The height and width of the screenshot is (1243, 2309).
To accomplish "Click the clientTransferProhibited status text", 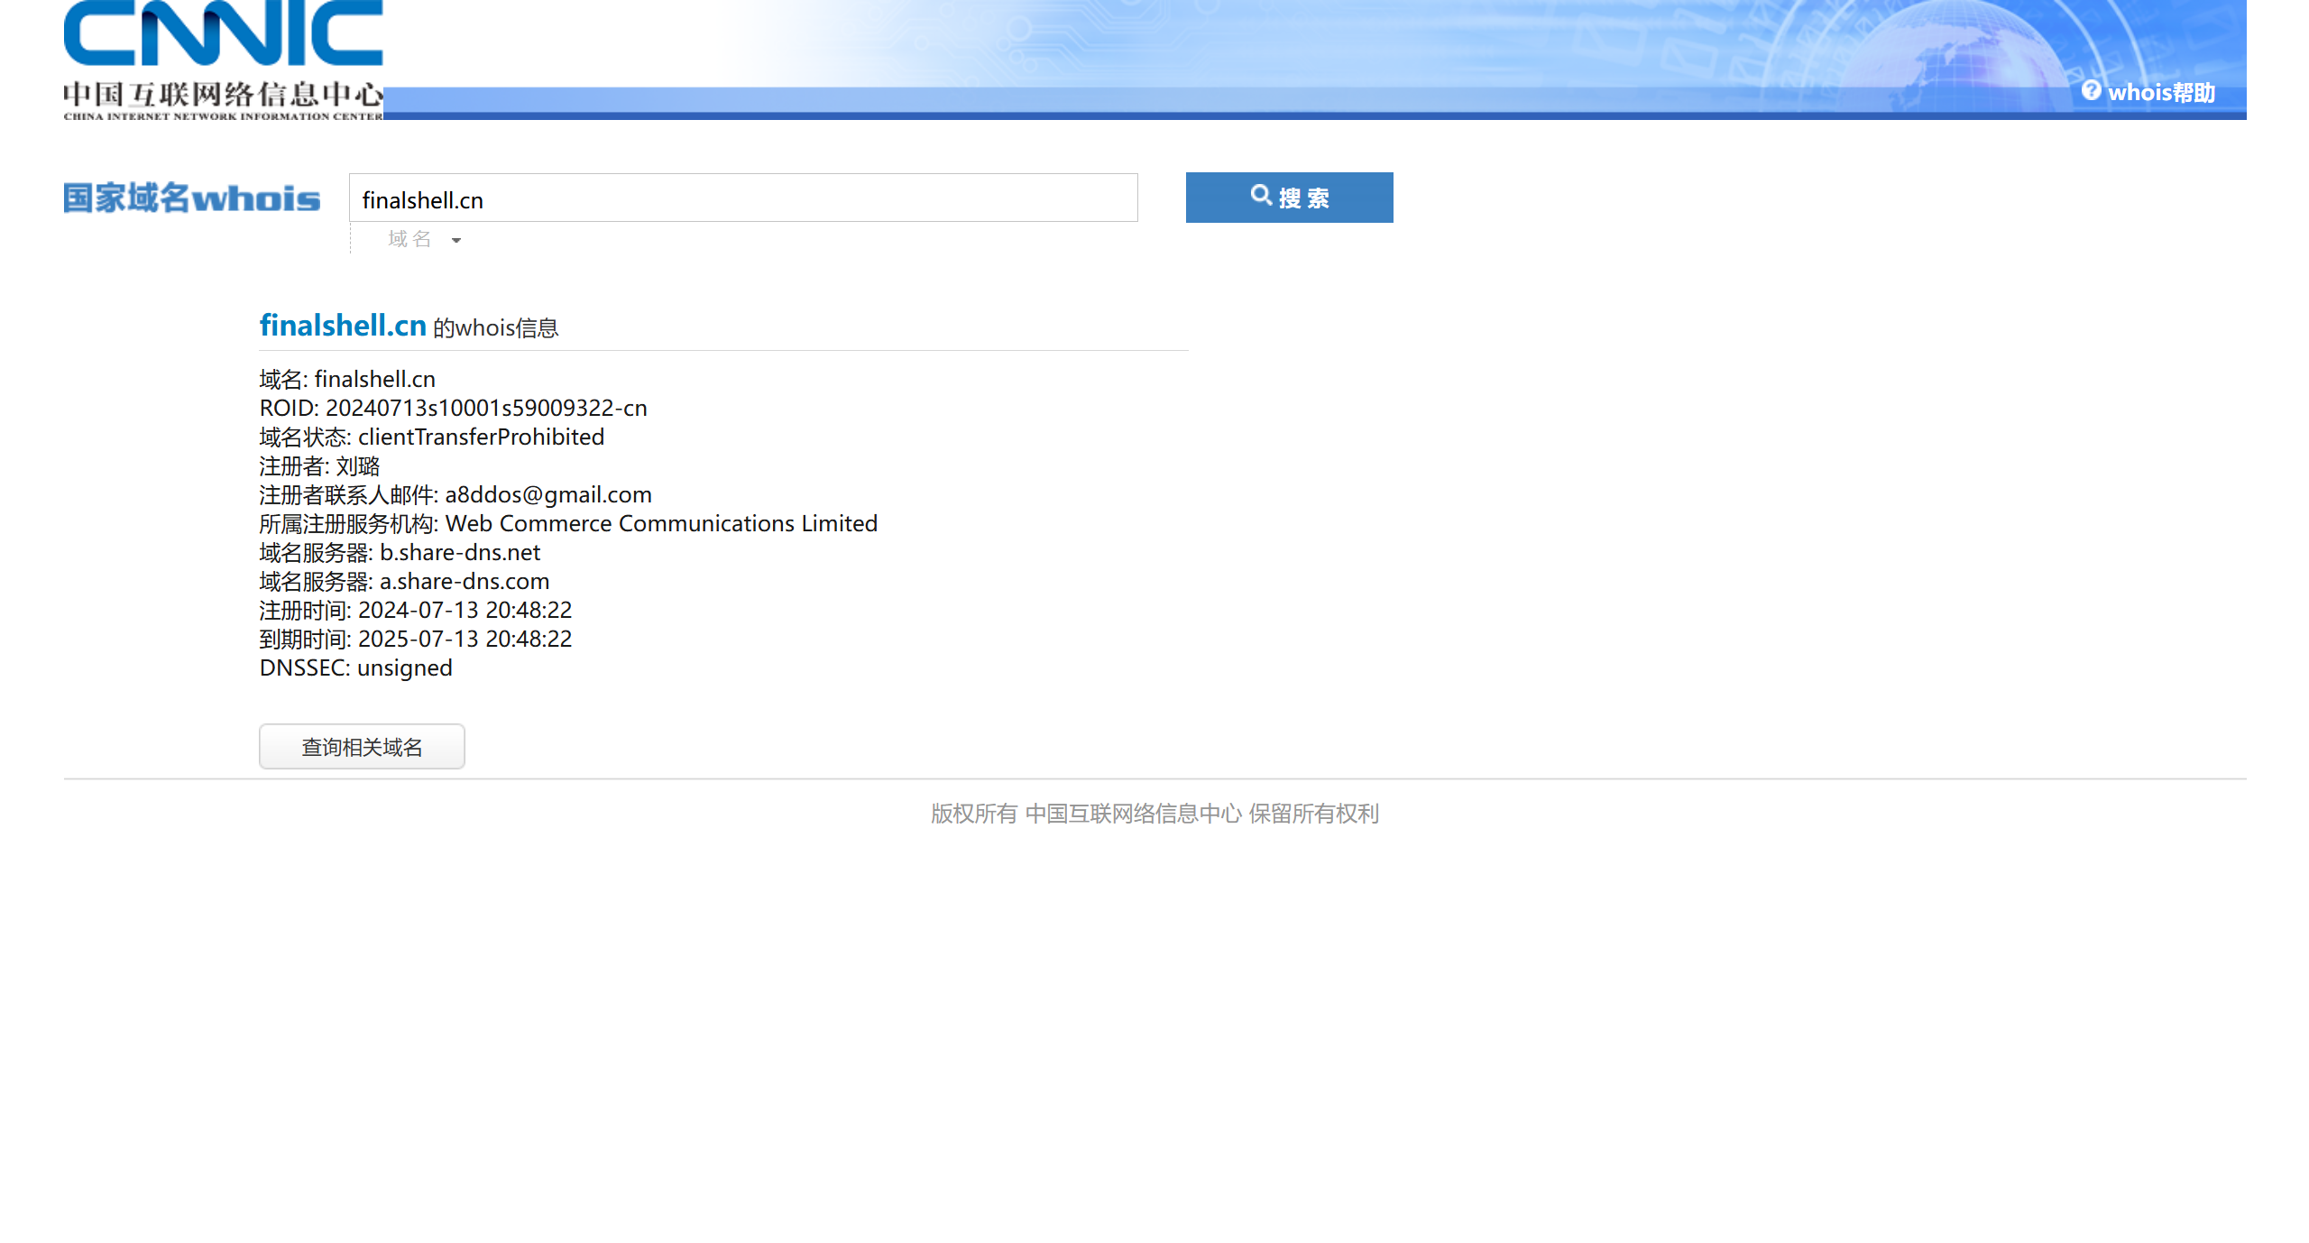I will 481,437.
